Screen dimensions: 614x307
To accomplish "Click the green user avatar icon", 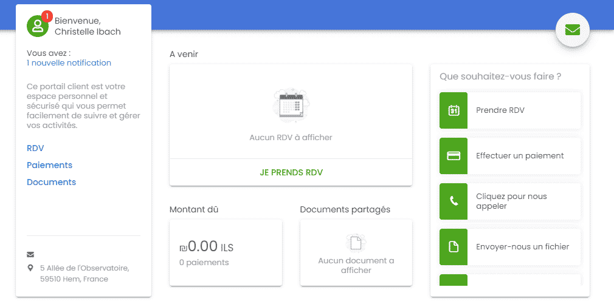I will click(38, 26).
